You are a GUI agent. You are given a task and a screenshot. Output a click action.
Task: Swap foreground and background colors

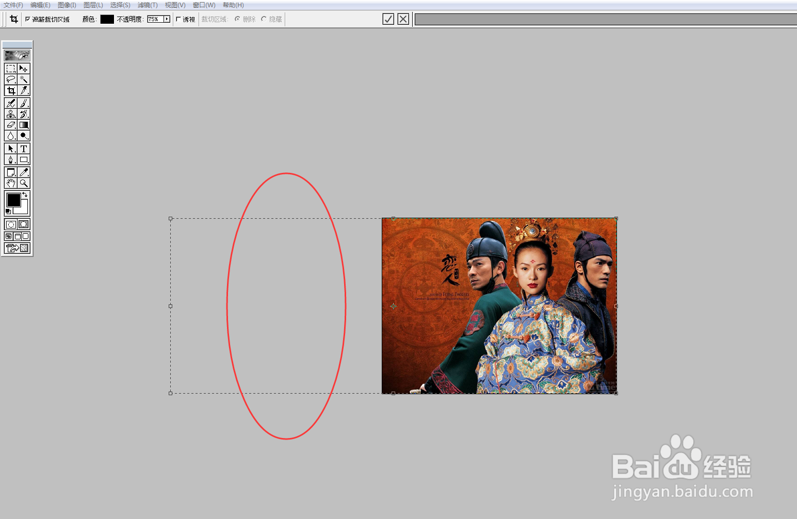[25, 194]
